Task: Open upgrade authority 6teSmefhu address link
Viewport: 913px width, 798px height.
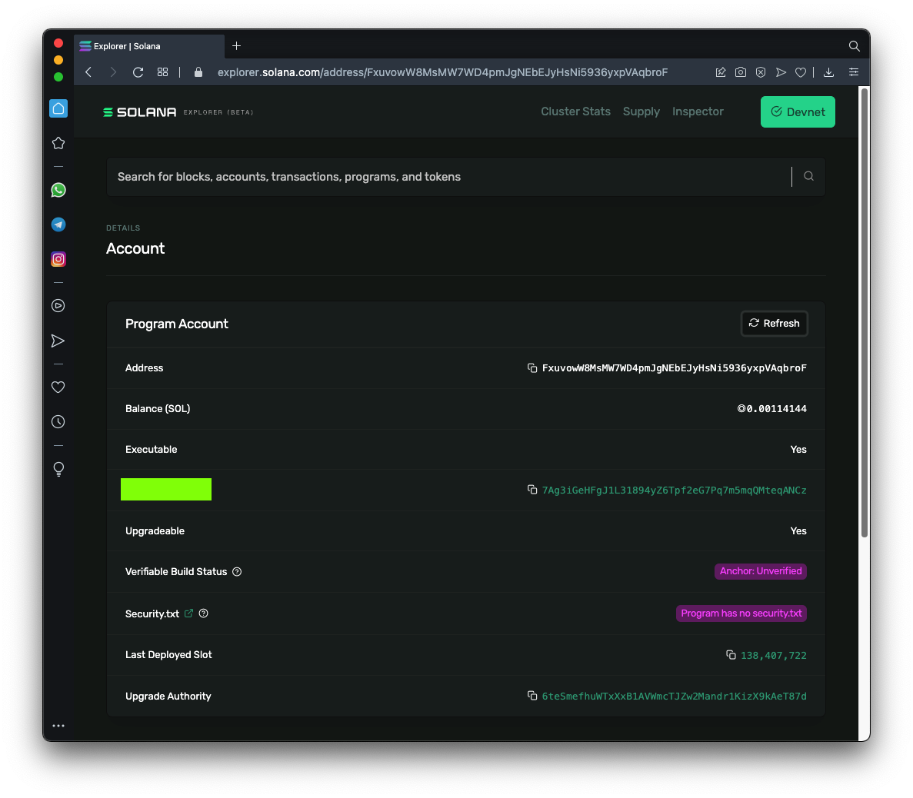Action: point(674,697)
